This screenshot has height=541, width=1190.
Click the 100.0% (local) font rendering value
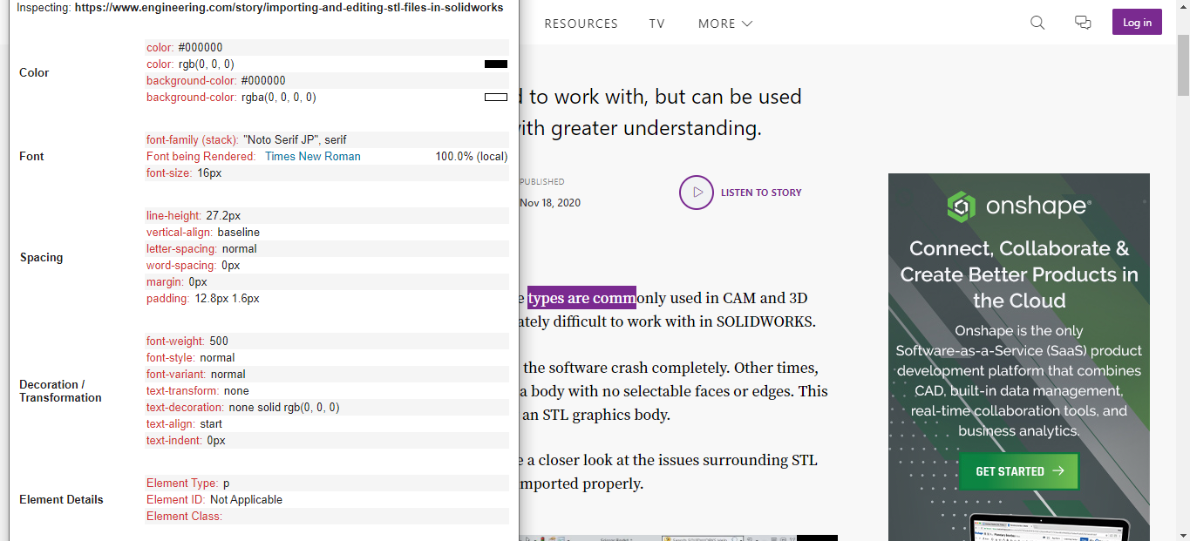pyautogui.click(x=471, y=157)
